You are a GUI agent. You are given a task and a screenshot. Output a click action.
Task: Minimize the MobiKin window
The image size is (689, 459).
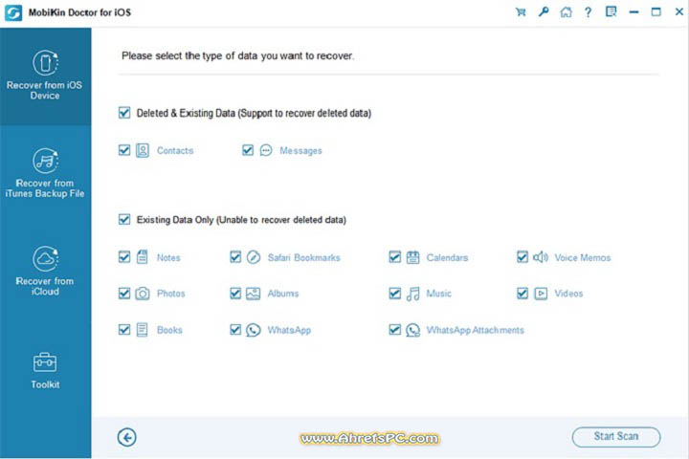click(x=633, y=11)
